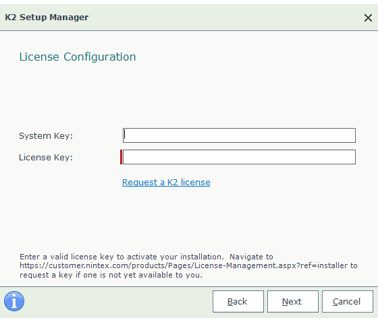
Task: Go to the previous step with Back
Action: point(238,301)
